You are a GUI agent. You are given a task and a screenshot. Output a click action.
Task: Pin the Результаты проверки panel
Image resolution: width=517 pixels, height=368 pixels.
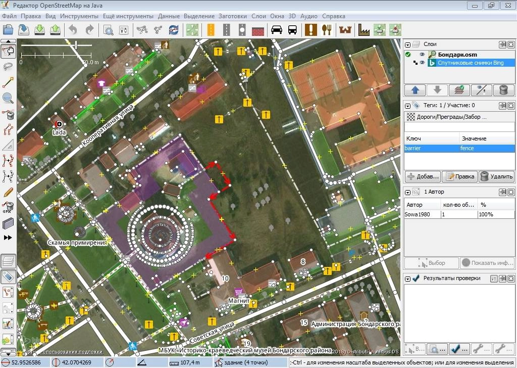[502, 279]
